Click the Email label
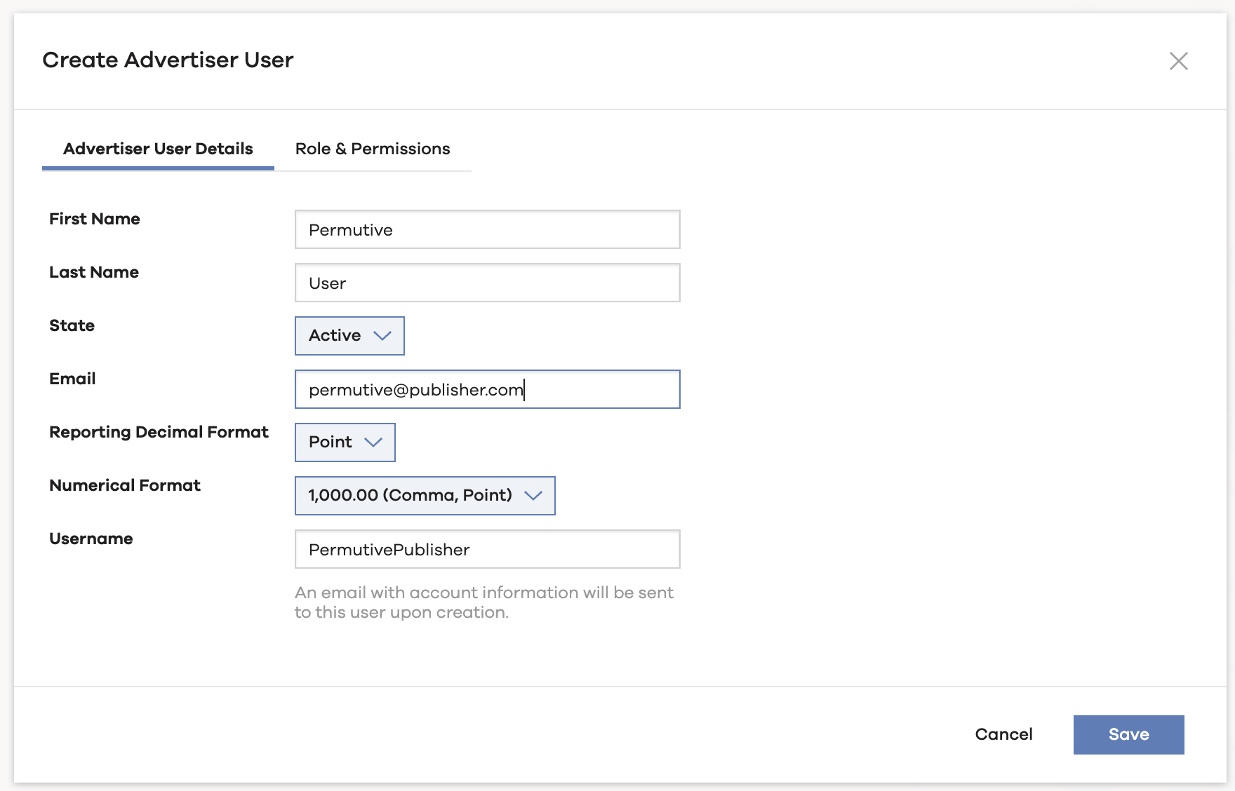Image resolution: width=1235 pixels, height=791 pixels. click(x=72, y=379)
